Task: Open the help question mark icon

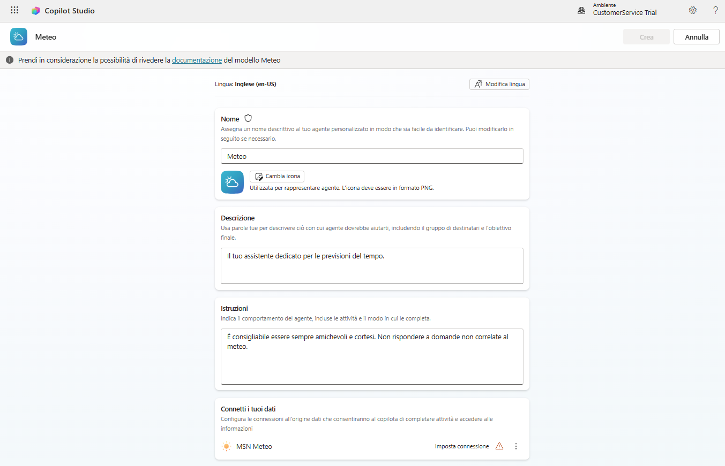Action: coord(715,10)
